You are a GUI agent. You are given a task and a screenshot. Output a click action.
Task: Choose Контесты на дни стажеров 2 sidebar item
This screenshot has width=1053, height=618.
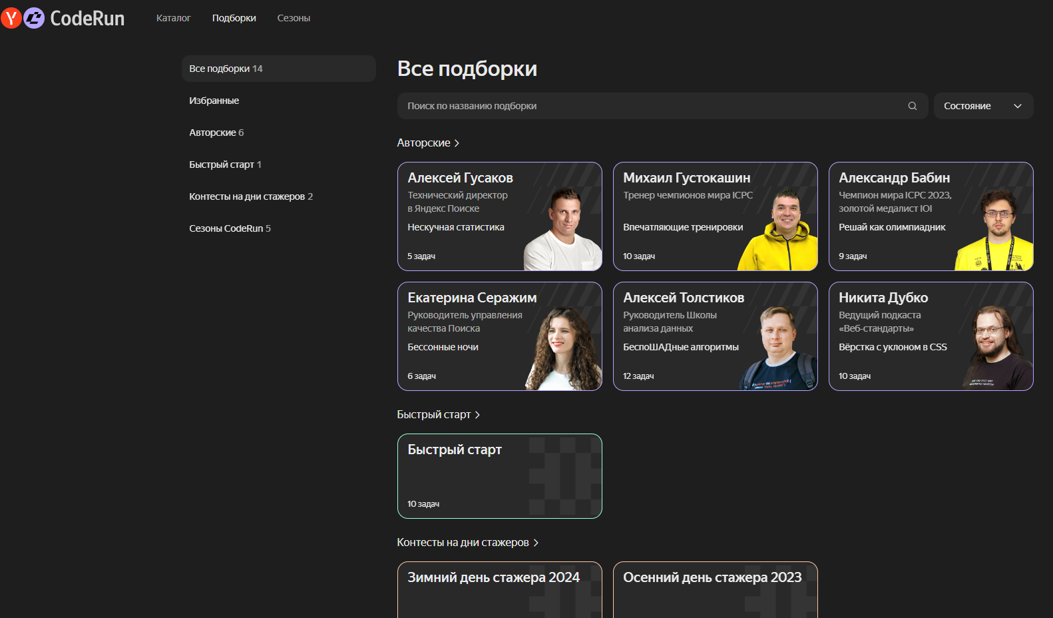[279, 196]
